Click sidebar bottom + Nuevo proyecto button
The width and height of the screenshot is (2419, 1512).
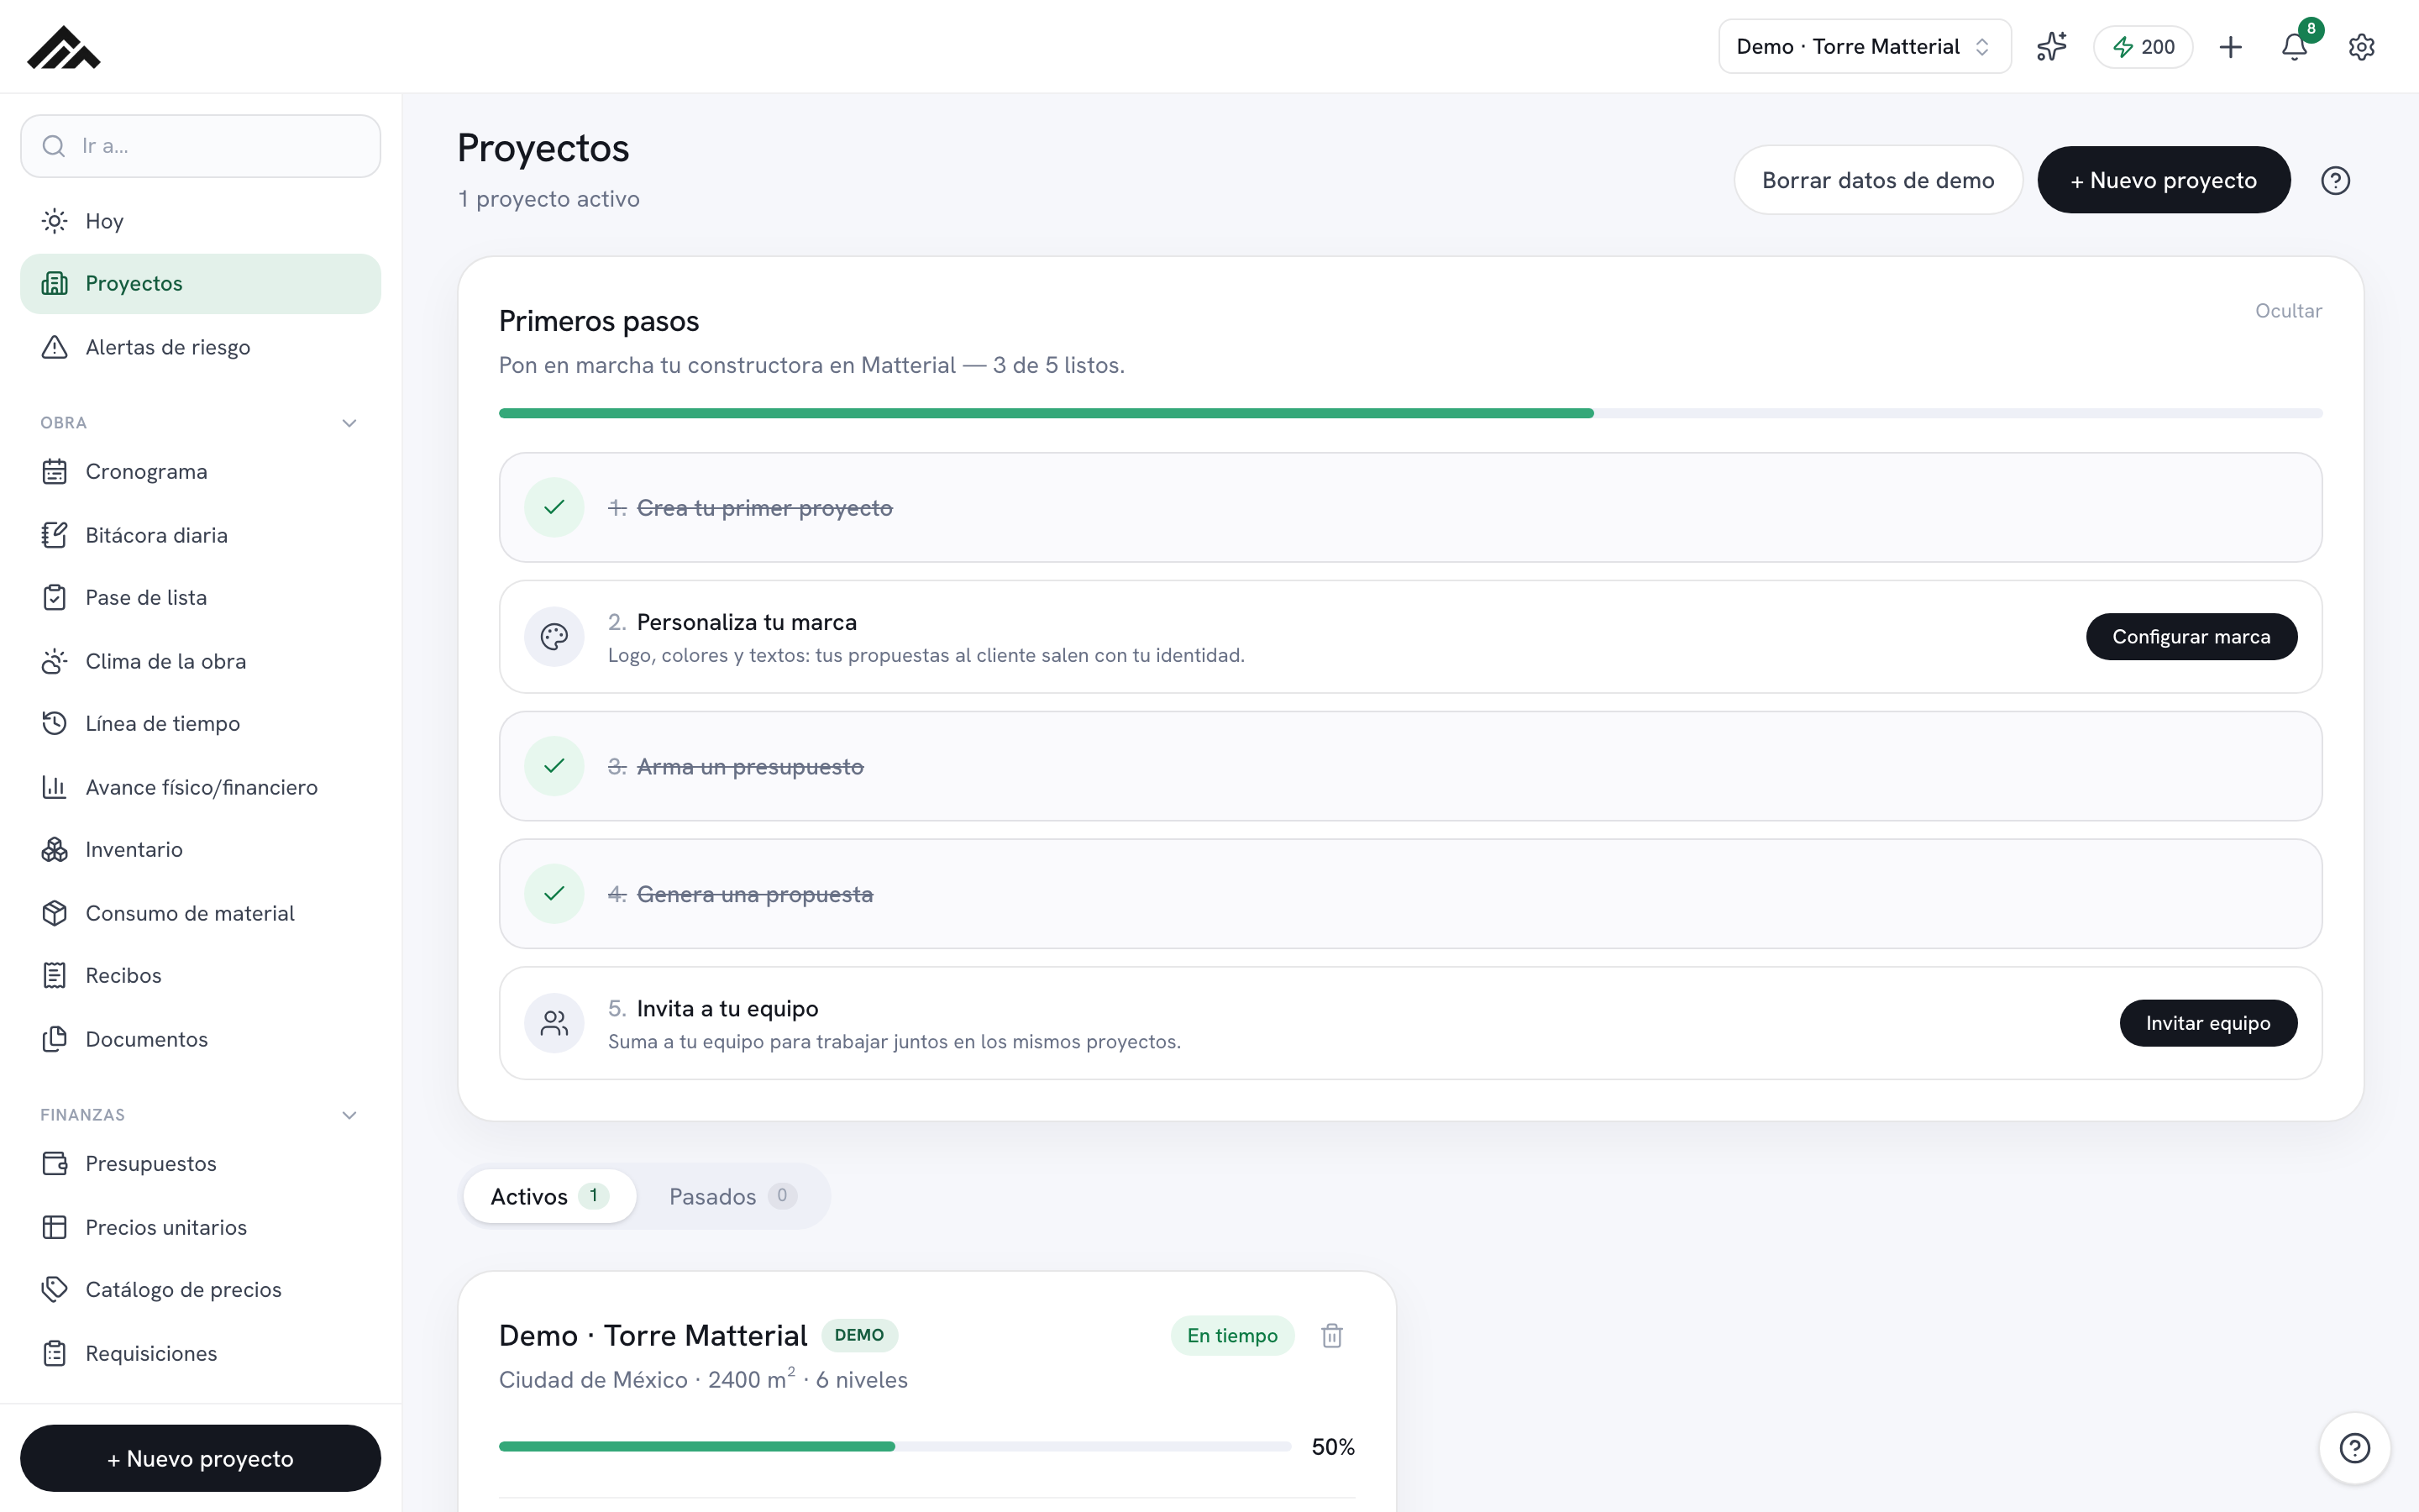click(x=201, y=1458)
